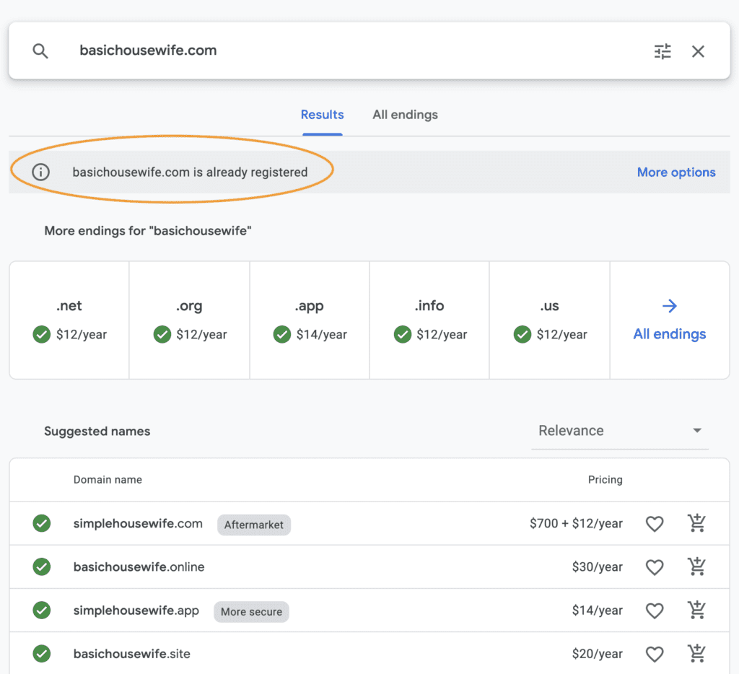Click green check icon for .app ending
Viewport: 739px width, 674px height.
click(x=282, y=334)
